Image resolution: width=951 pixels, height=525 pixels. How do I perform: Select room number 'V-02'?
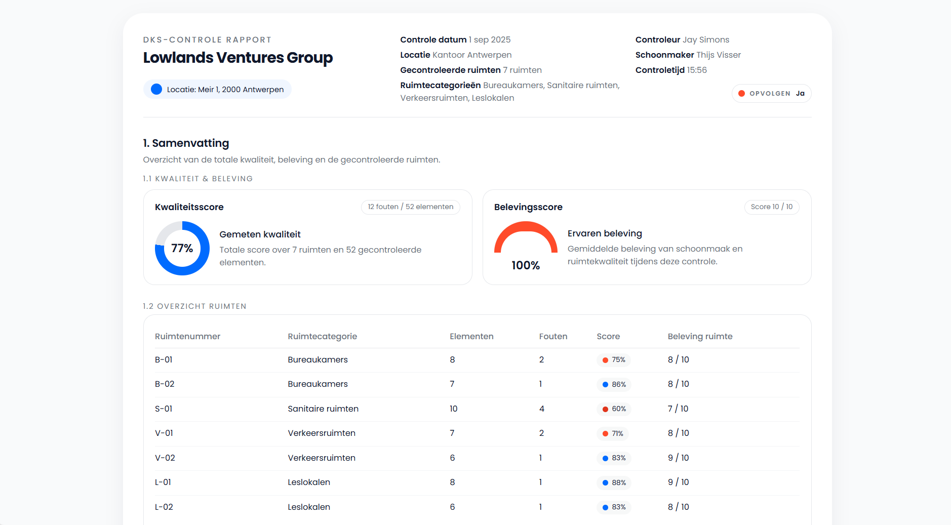165,458
